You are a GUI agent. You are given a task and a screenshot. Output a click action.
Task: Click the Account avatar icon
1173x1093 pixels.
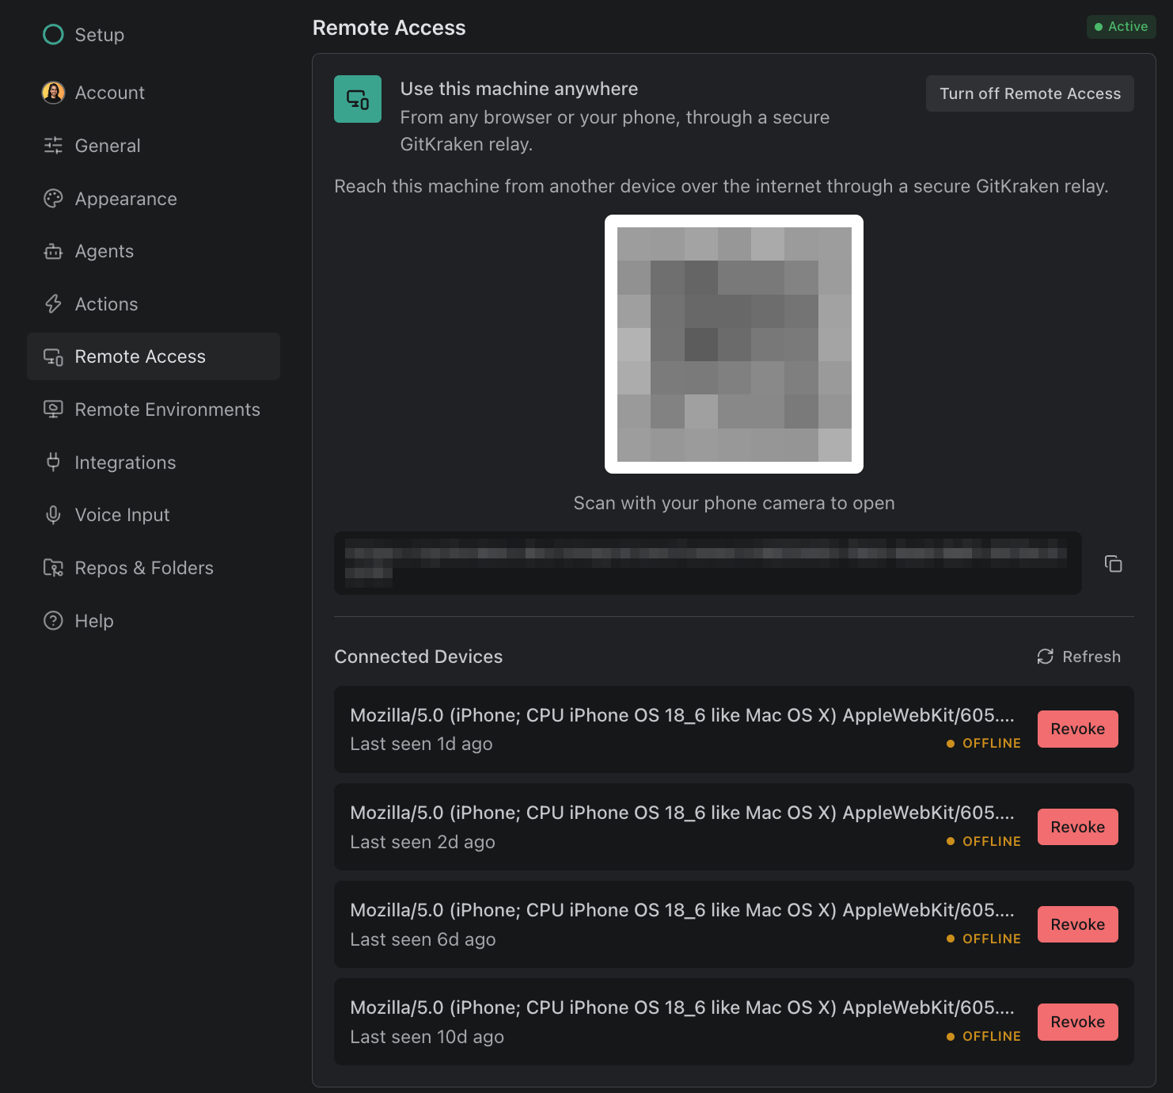pyautogui.click(x=53, y=93)
